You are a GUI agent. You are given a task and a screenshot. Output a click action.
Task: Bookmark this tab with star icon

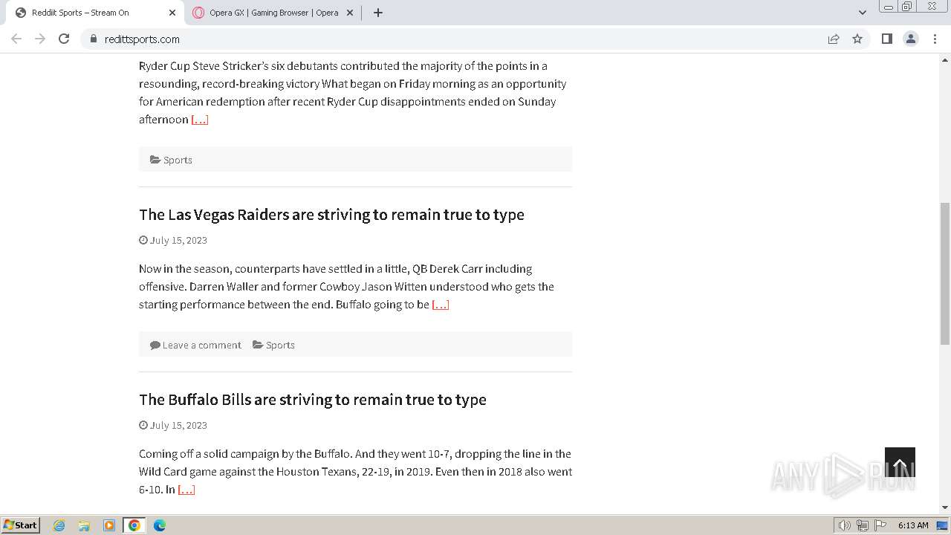(x=857, y=39)
